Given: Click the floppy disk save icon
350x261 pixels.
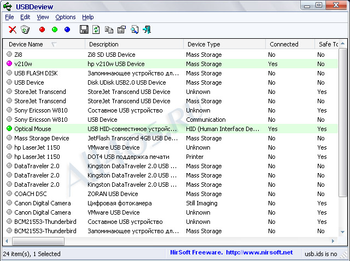Looking at the screenshot, I should point(84,29).
